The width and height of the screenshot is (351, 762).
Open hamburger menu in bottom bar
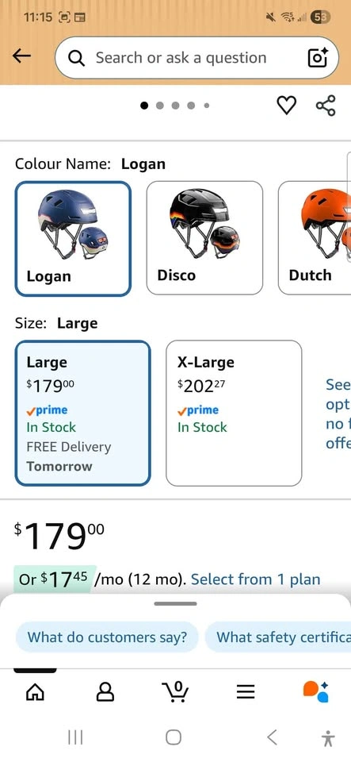point(246,691)
